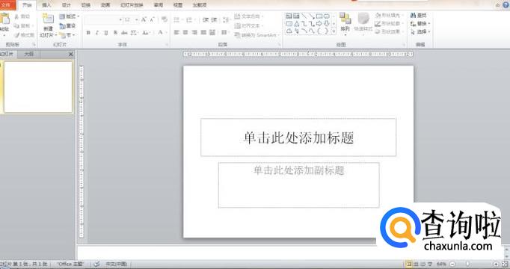Toggle Bold formatting
Viewport: 510px width, 269px height.
88,33
